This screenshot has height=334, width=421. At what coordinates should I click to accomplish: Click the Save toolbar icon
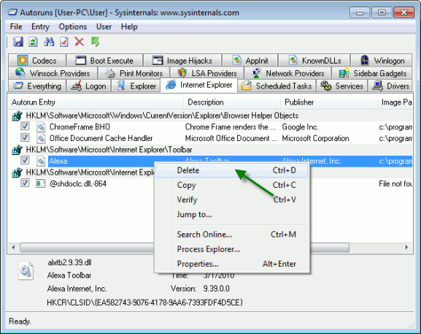18,42
